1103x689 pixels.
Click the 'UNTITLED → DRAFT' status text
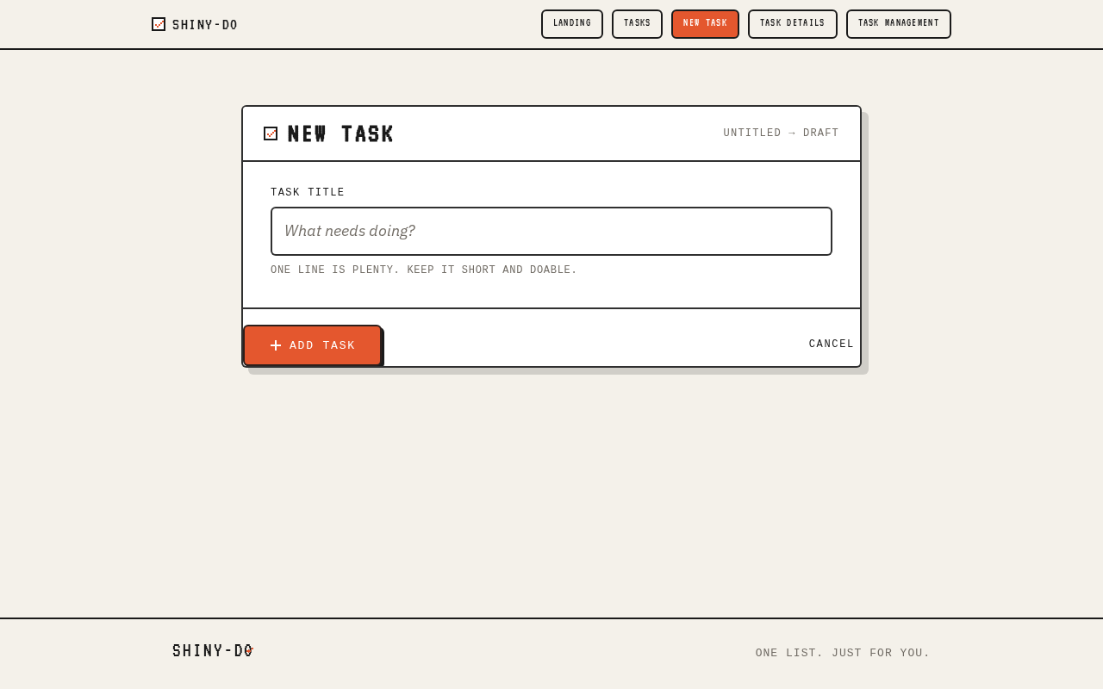point(781,133)
